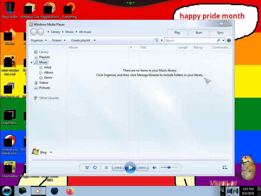Click All music in the breadcrumb
The image size is (261, 196).
click(x=85, y=32)
